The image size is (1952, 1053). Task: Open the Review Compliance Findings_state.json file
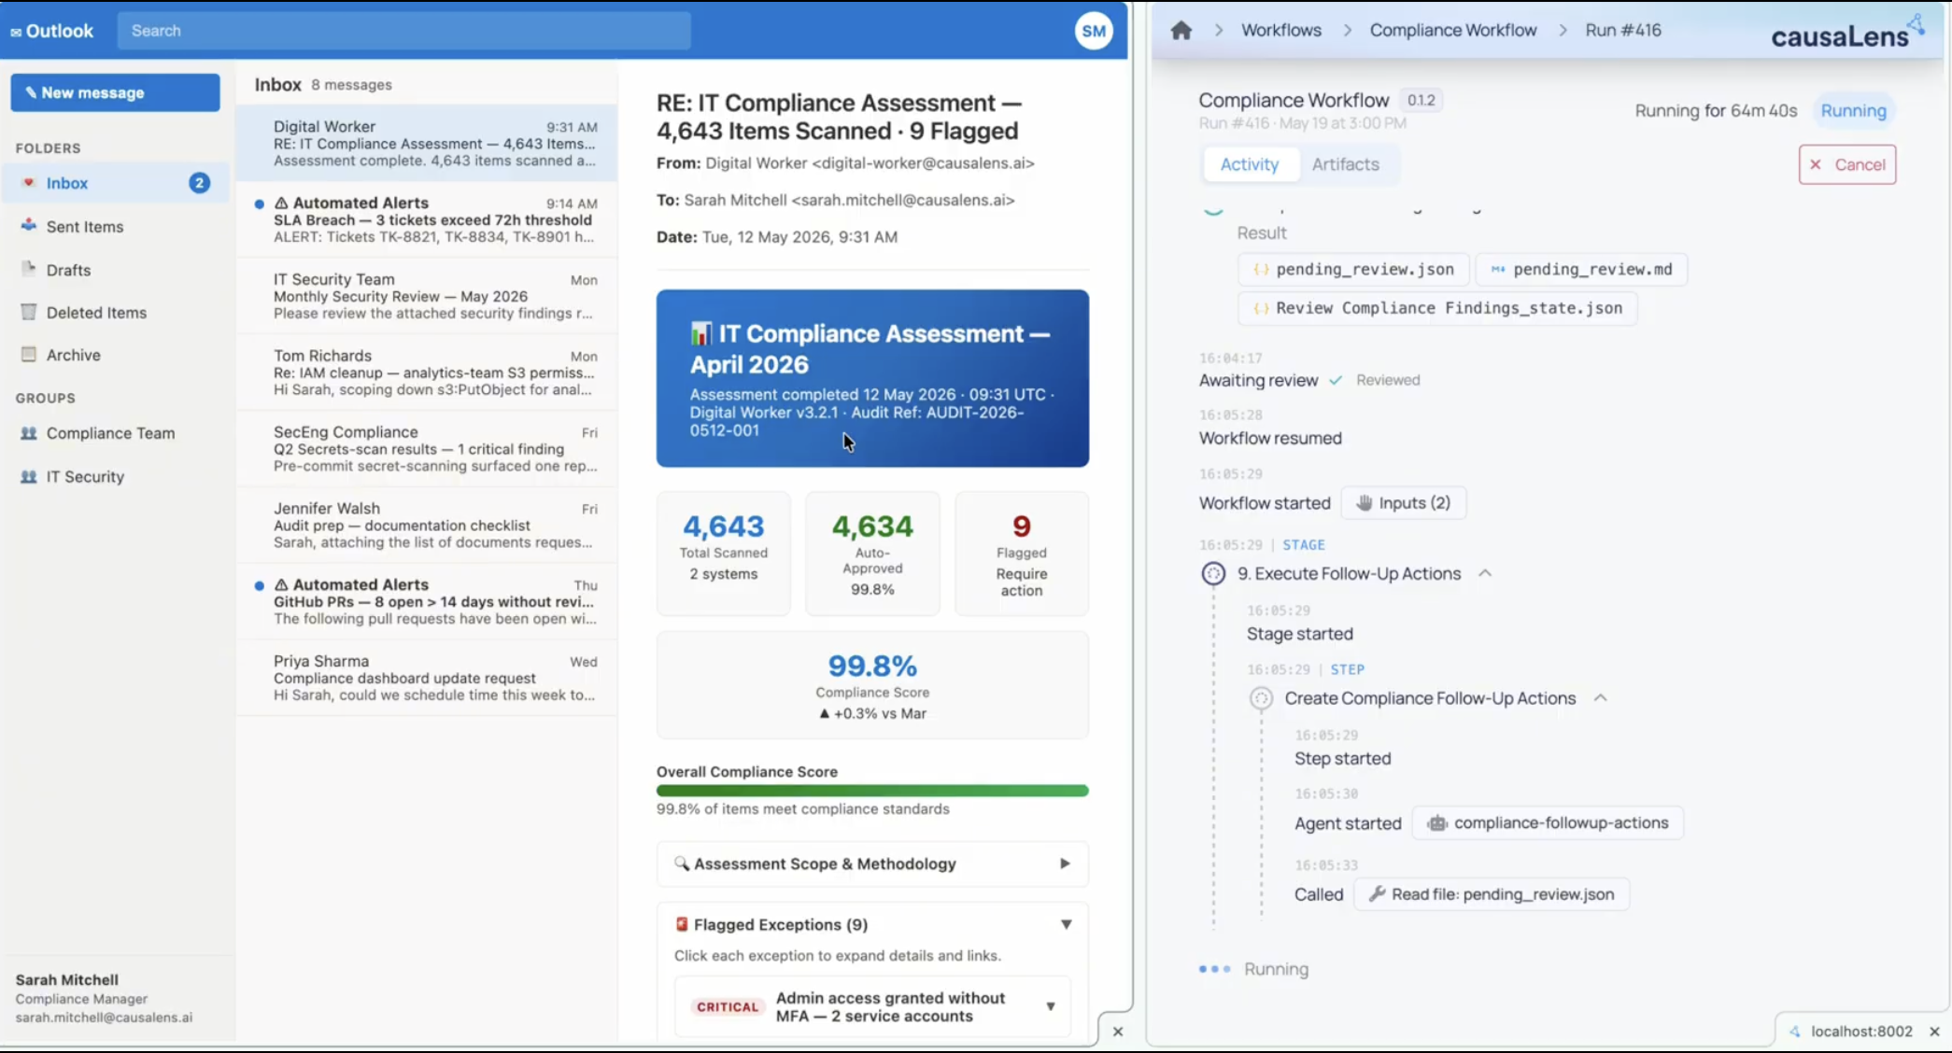point(1437,308)
